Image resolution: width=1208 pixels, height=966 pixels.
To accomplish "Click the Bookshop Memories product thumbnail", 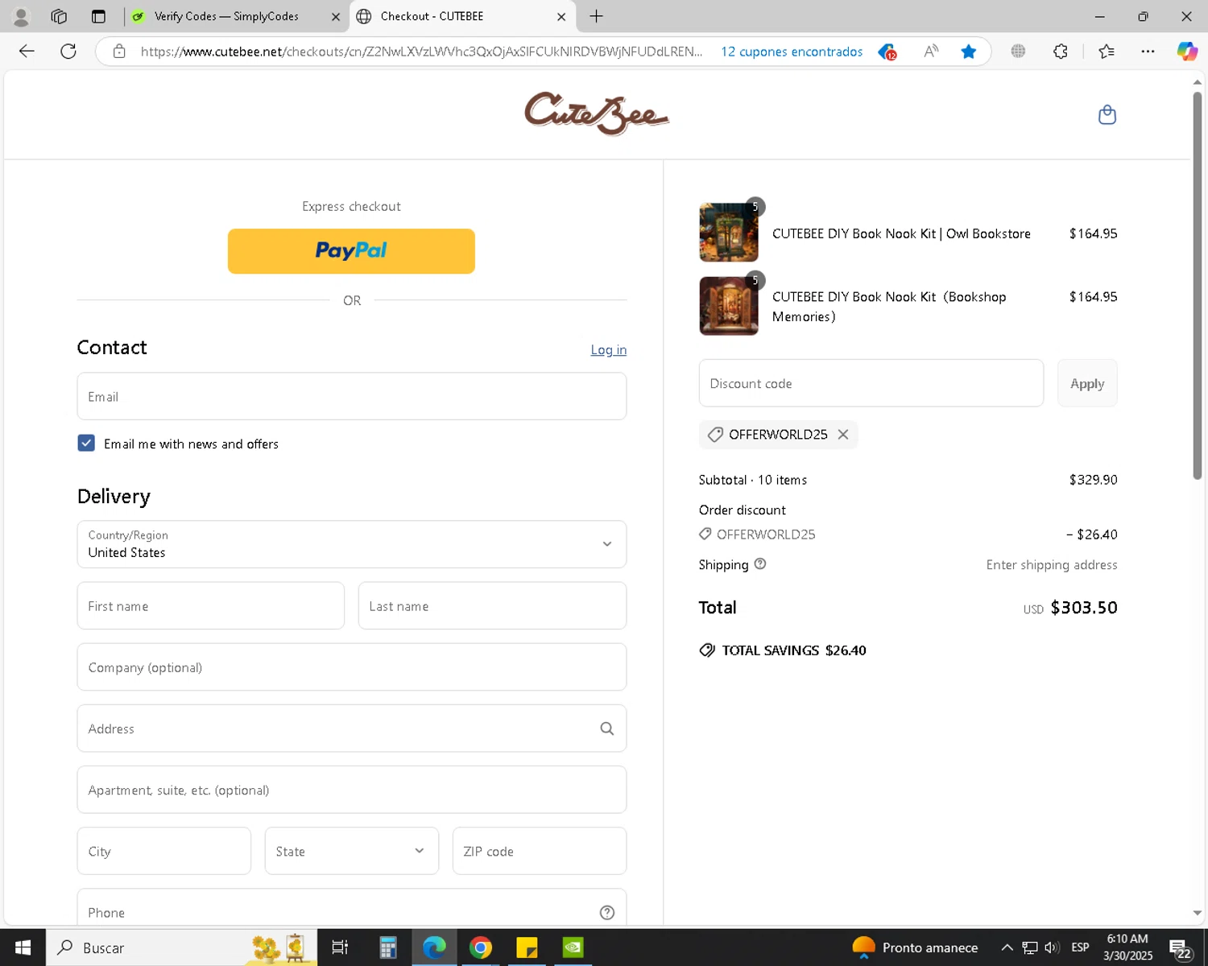I will pyautogui.click(x=729, y=306).
